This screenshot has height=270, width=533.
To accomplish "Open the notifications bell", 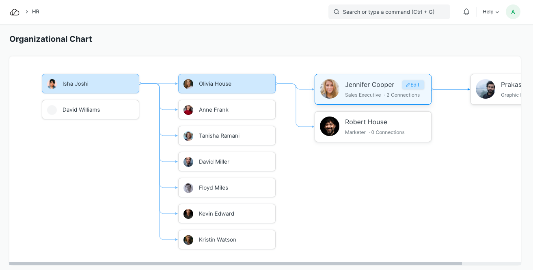I will [466, 12].
